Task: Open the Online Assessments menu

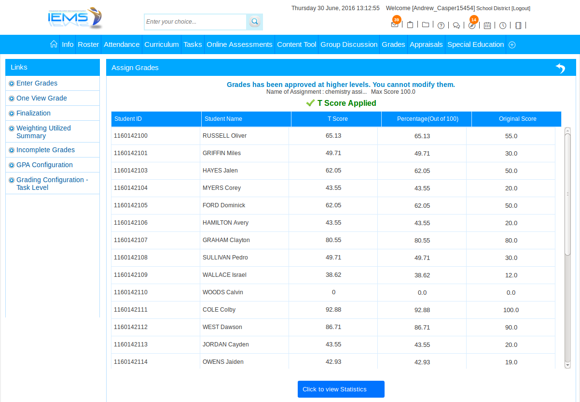Action: 239,44
